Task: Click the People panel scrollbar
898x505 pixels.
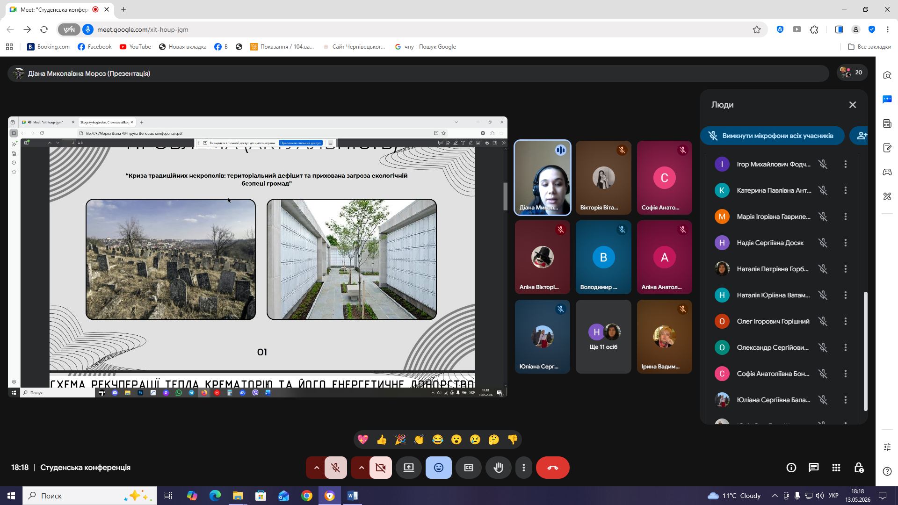Action: tap(865, 351)
